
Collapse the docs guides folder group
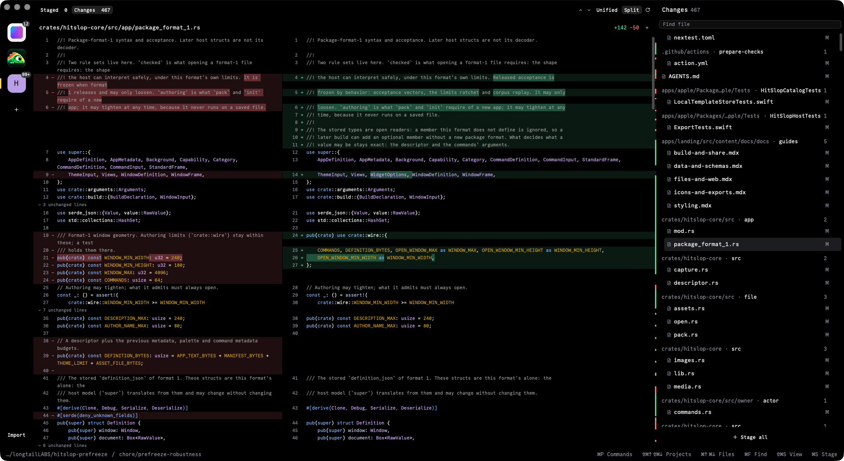tap(744, 142)
